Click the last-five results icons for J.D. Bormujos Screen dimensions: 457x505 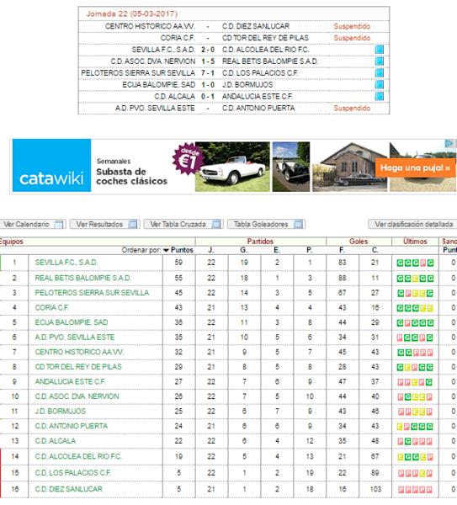[415, 412]
